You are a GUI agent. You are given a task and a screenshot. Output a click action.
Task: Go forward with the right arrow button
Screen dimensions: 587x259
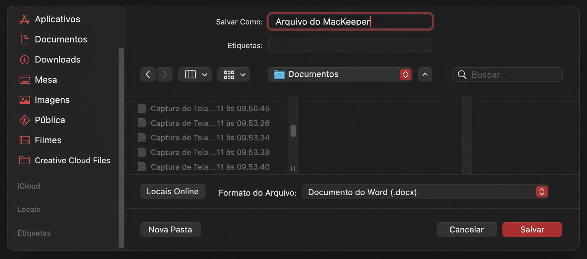click(x=165, y=75)
